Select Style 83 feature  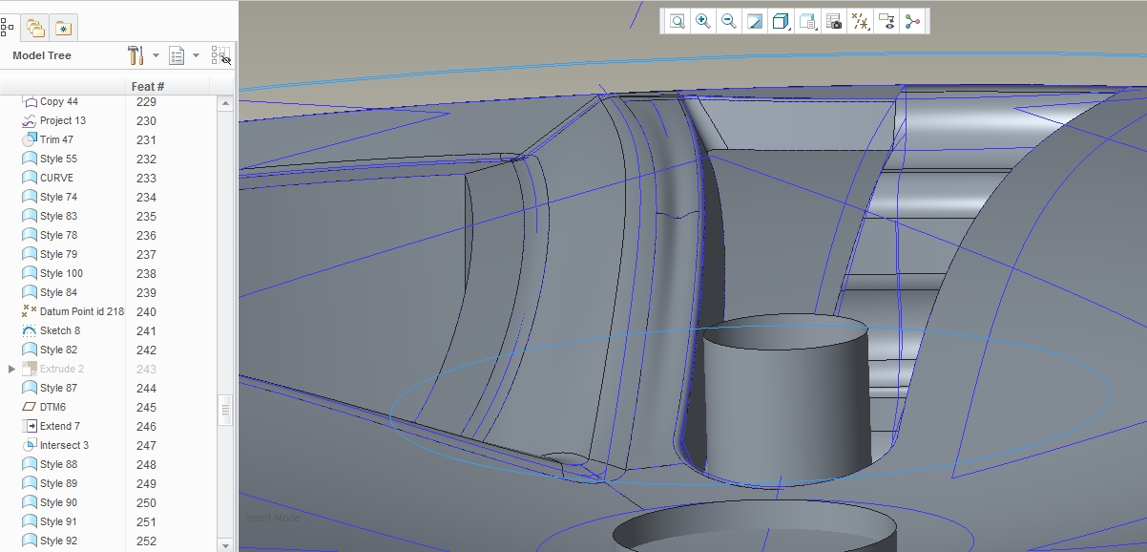(x=58, y=216)
